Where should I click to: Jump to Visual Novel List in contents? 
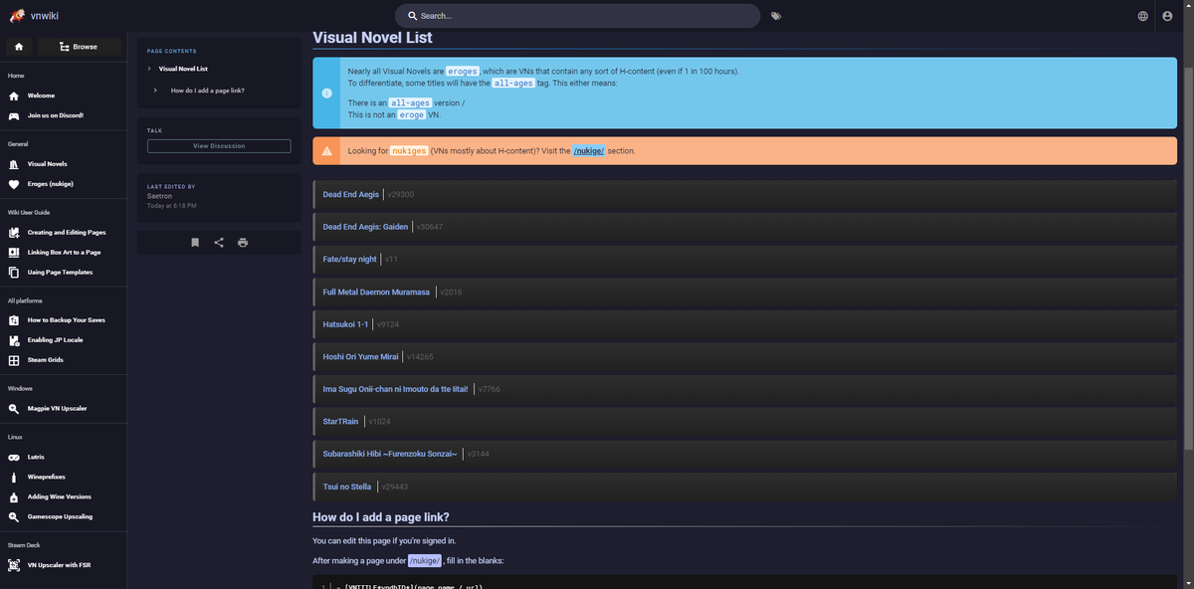(x=183, y=69)
